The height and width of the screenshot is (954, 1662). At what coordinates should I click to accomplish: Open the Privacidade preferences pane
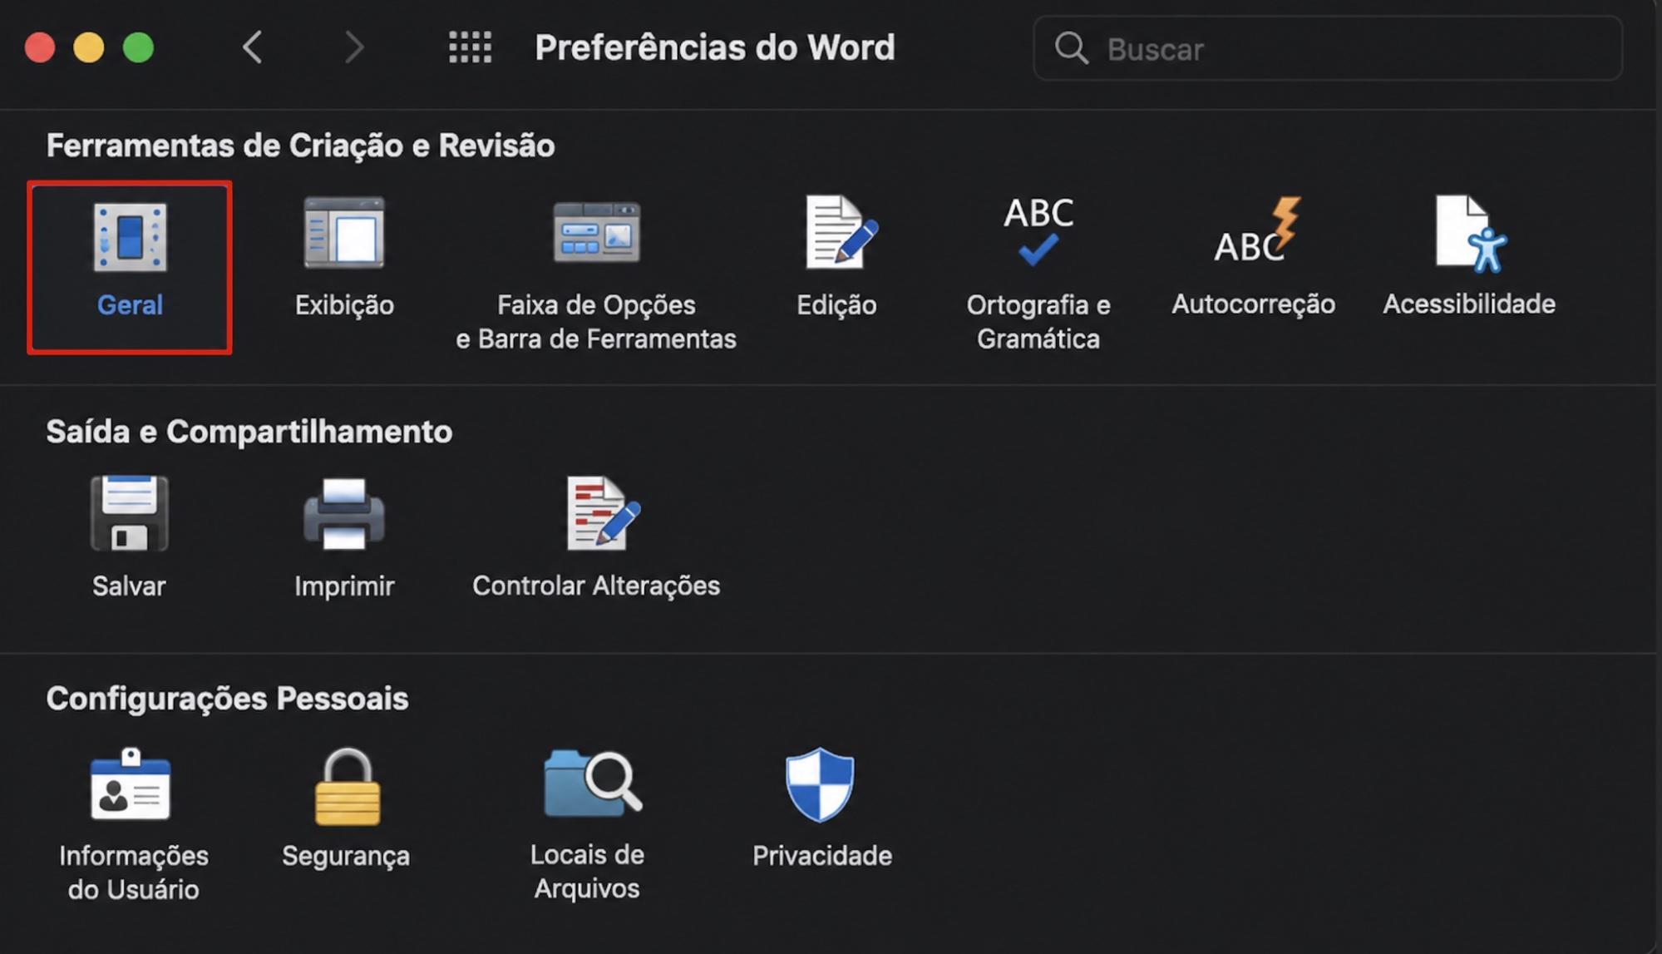click(821, 808)
